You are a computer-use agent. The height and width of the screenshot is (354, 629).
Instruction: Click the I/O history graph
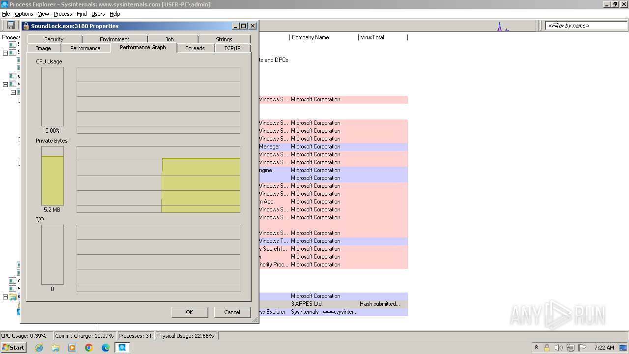click(x=158, y=259)
